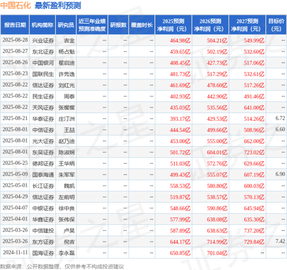Open analyst 张伟保 of 华鑫证券

[x=67, y=219]
